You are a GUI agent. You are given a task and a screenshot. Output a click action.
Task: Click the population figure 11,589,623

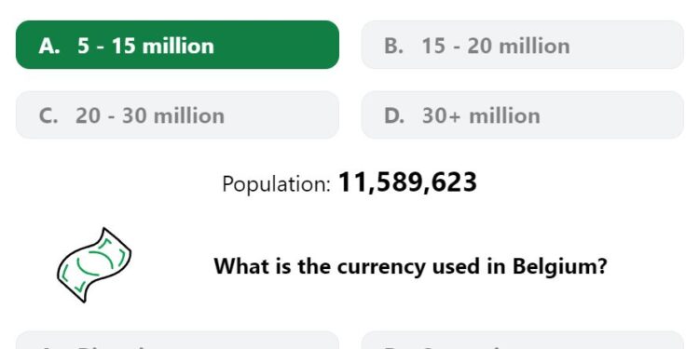[407, 182]
